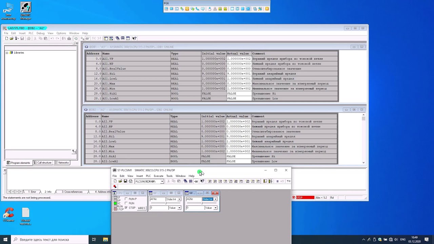
Task: Click Open icon in S7-PLCSIM toolbar
Action: [120, 181]
